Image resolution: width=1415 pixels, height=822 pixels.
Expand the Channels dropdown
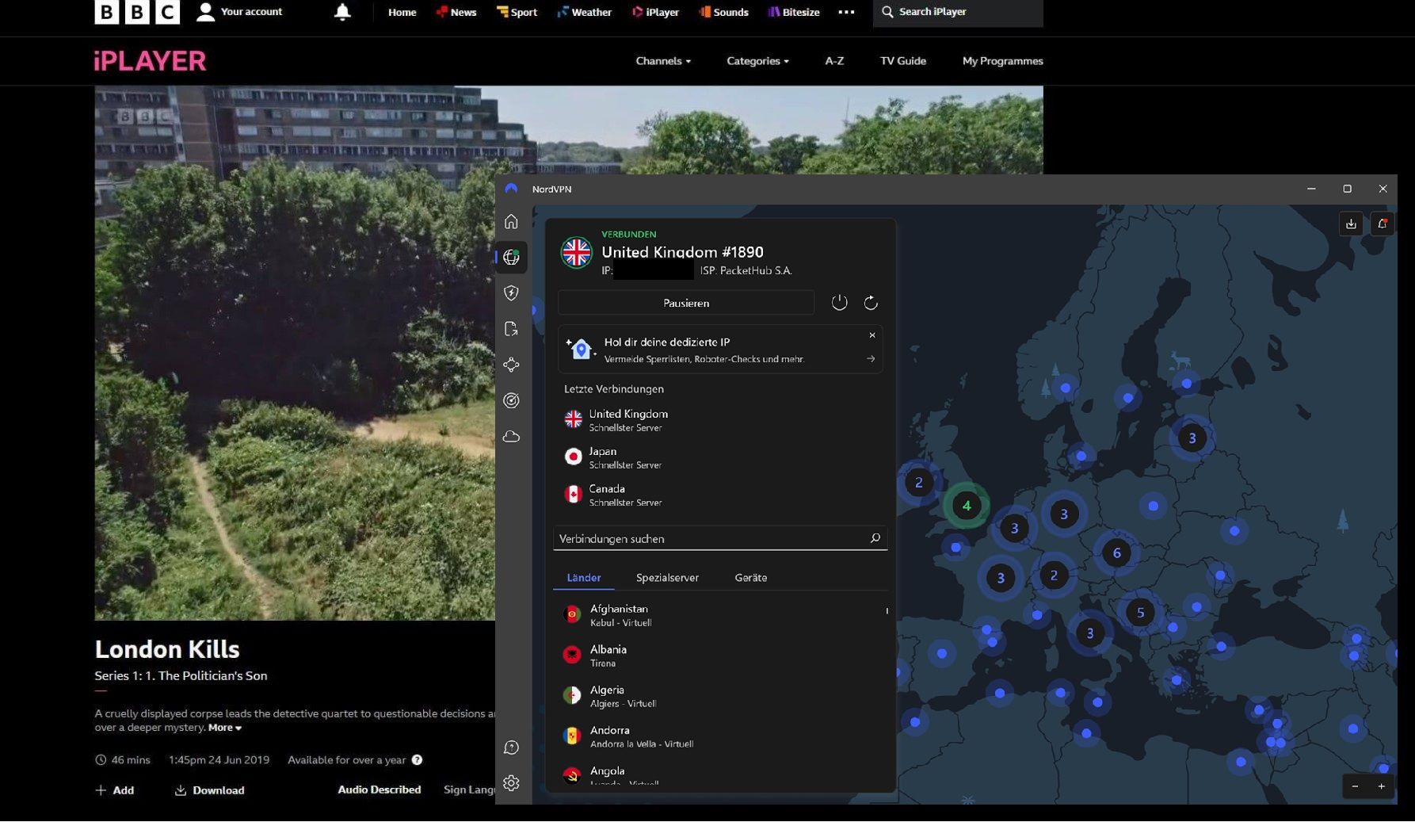(663, 61)
